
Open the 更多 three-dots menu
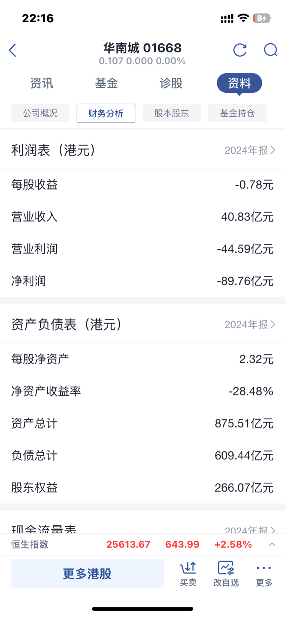(264, 574)
